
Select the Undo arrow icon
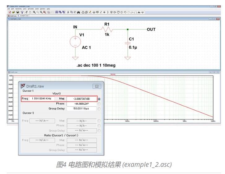pyautogui.click(x=125, y=12)
